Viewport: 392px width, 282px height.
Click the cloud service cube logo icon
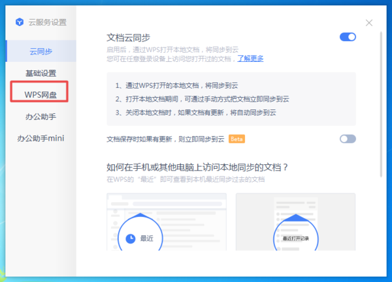(x=20, y=22)
